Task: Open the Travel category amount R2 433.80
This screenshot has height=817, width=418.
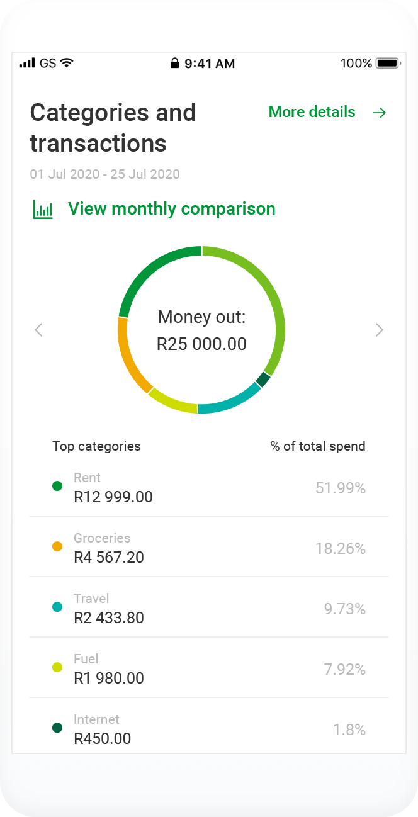Action: pos(109,617)
